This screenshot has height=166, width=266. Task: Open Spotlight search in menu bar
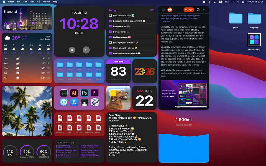238,2
